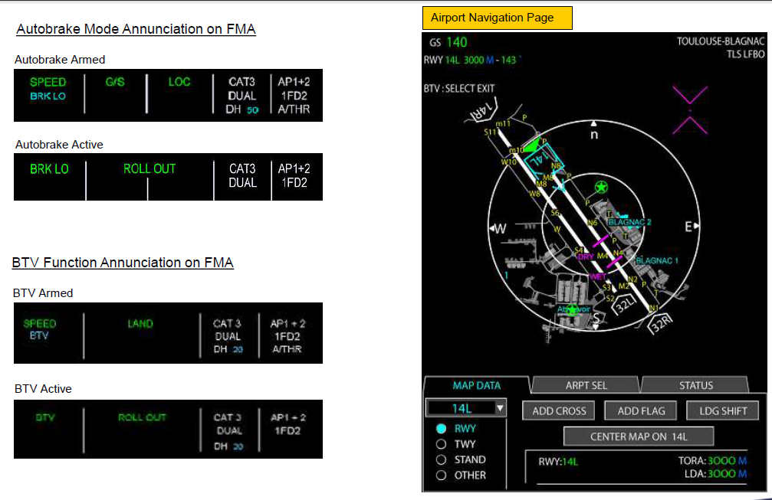772x500 pixels.
Task: Click the Autobrake Active caption
Action: click(x=59, y=145)
